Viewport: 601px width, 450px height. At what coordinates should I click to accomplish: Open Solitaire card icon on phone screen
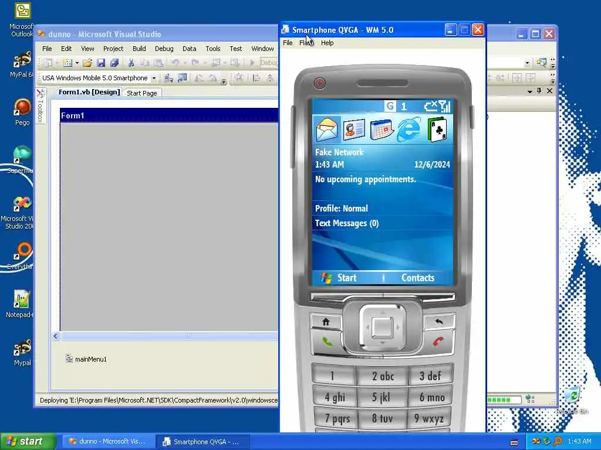[x=437, y=129]
